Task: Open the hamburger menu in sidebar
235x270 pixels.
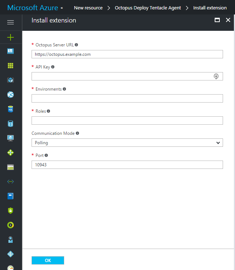Action: coord(11,22)
